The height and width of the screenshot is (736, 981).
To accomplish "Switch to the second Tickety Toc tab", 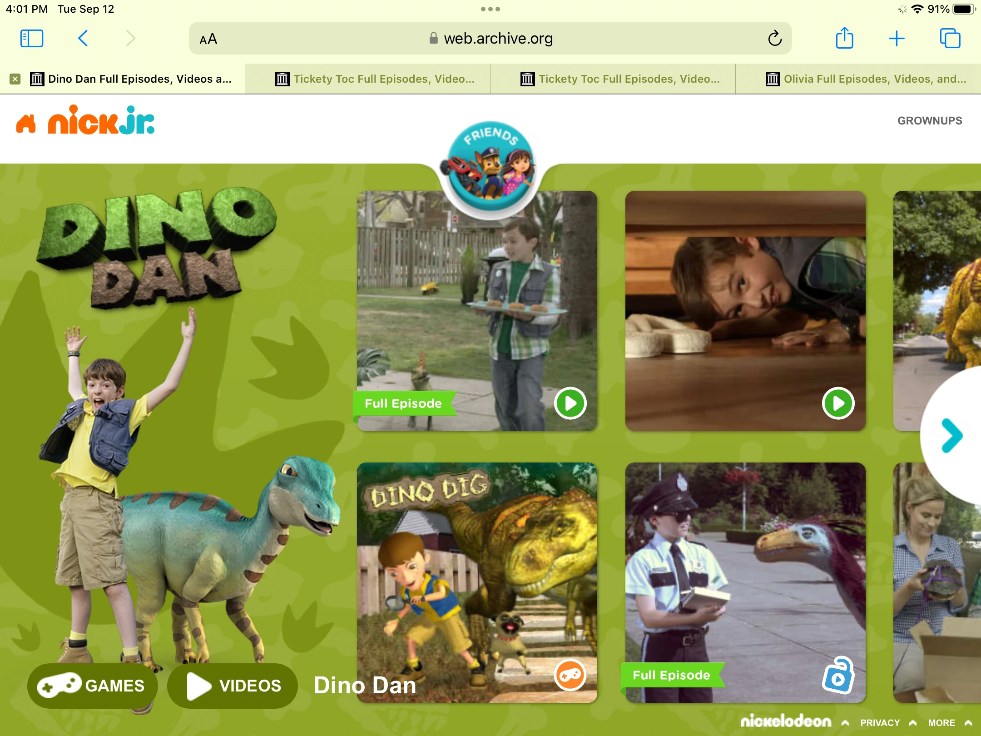I will pos(620,79).
